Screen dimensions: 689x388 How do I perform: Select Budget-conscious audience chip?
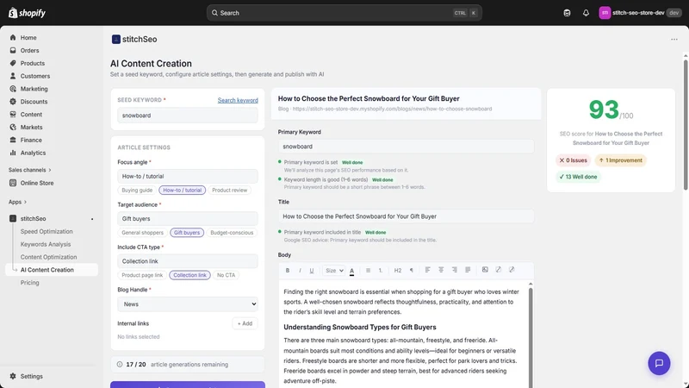pyautogui.click(x=232, y=233)
